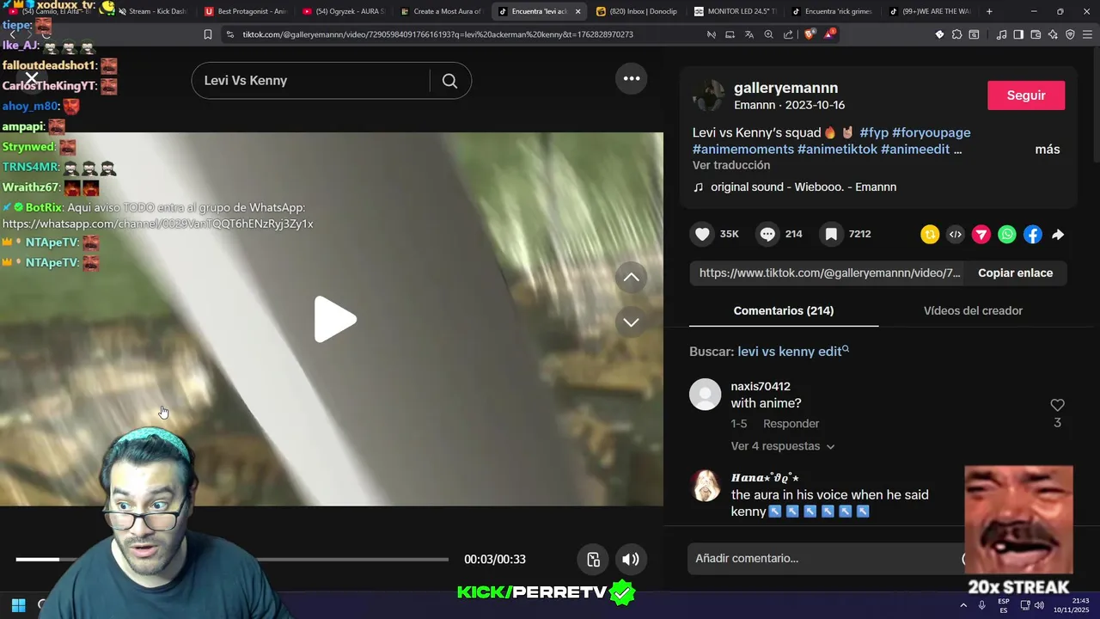
Task: Share to Facebook icon
Action: (x=1033, y=234)
